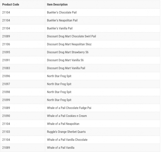Click Whale of a Pail Cookies n Cream
The image size is (161, 152).
pos(67,116)
